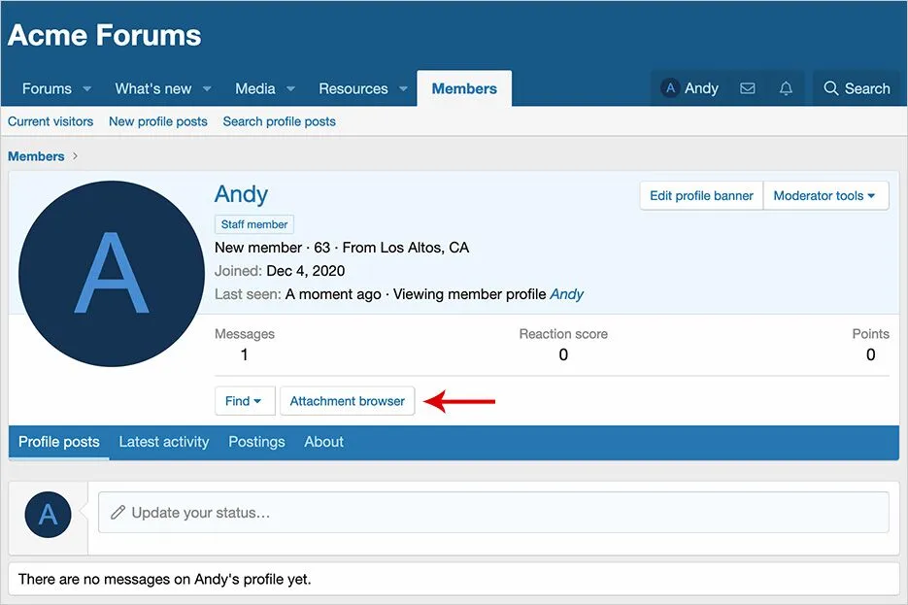Click the Update your status field
The width and height of the screenshot is (908, 605).
point(493,513)
